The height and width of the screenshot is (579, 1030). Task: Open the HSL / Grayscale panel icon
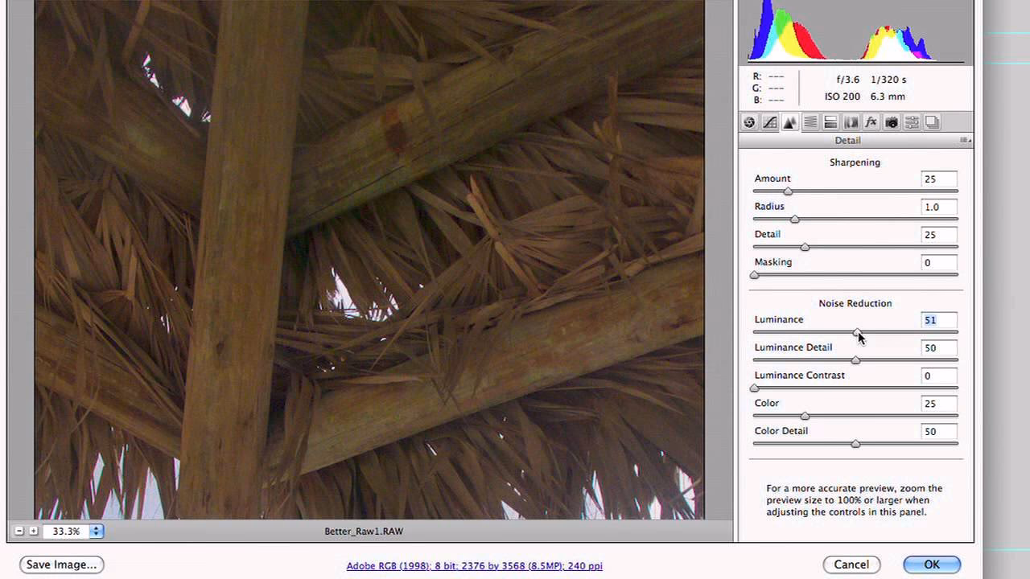click(810, 122)
